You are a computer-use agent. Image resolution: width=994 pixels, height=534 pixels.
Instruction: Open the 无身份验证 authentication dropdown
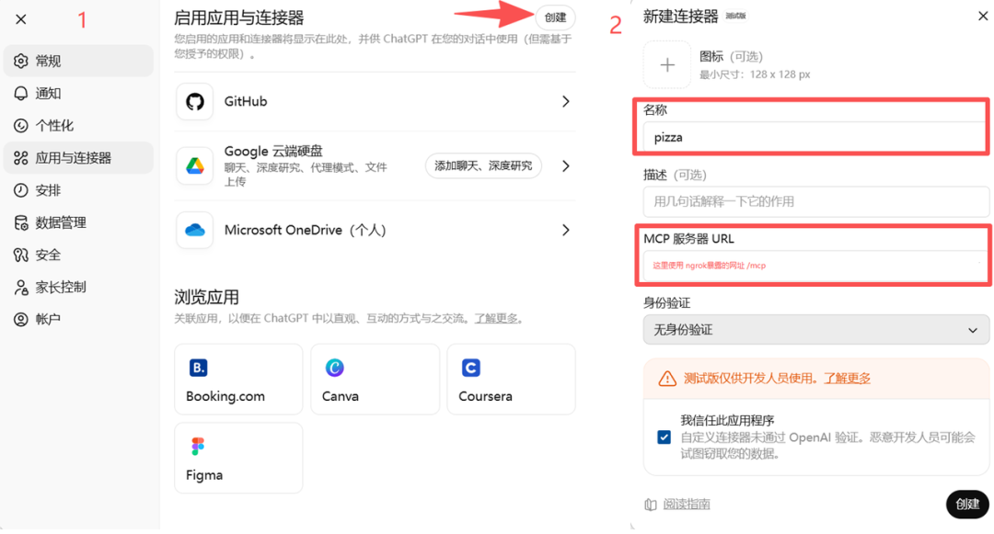[815, 330]
